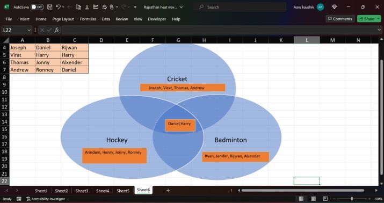Screen dimensions: 384x203
Task: Click the AK account avatar
Action: (x=320, y=7)
